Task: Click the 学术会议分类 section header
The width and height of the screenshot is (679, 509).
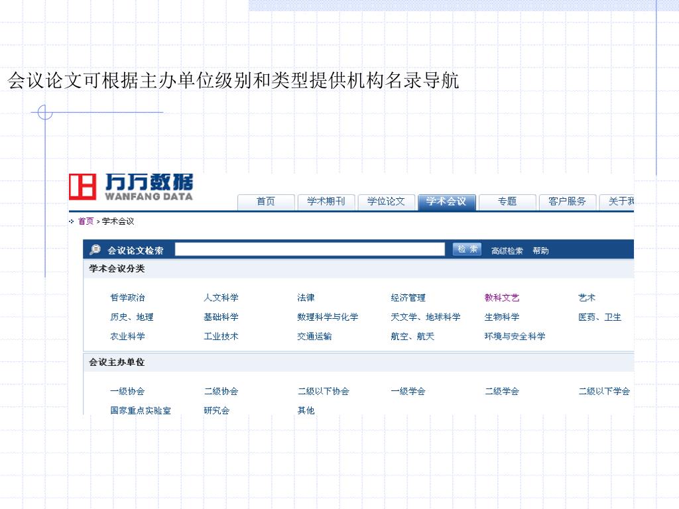Action: click(117, 269)
